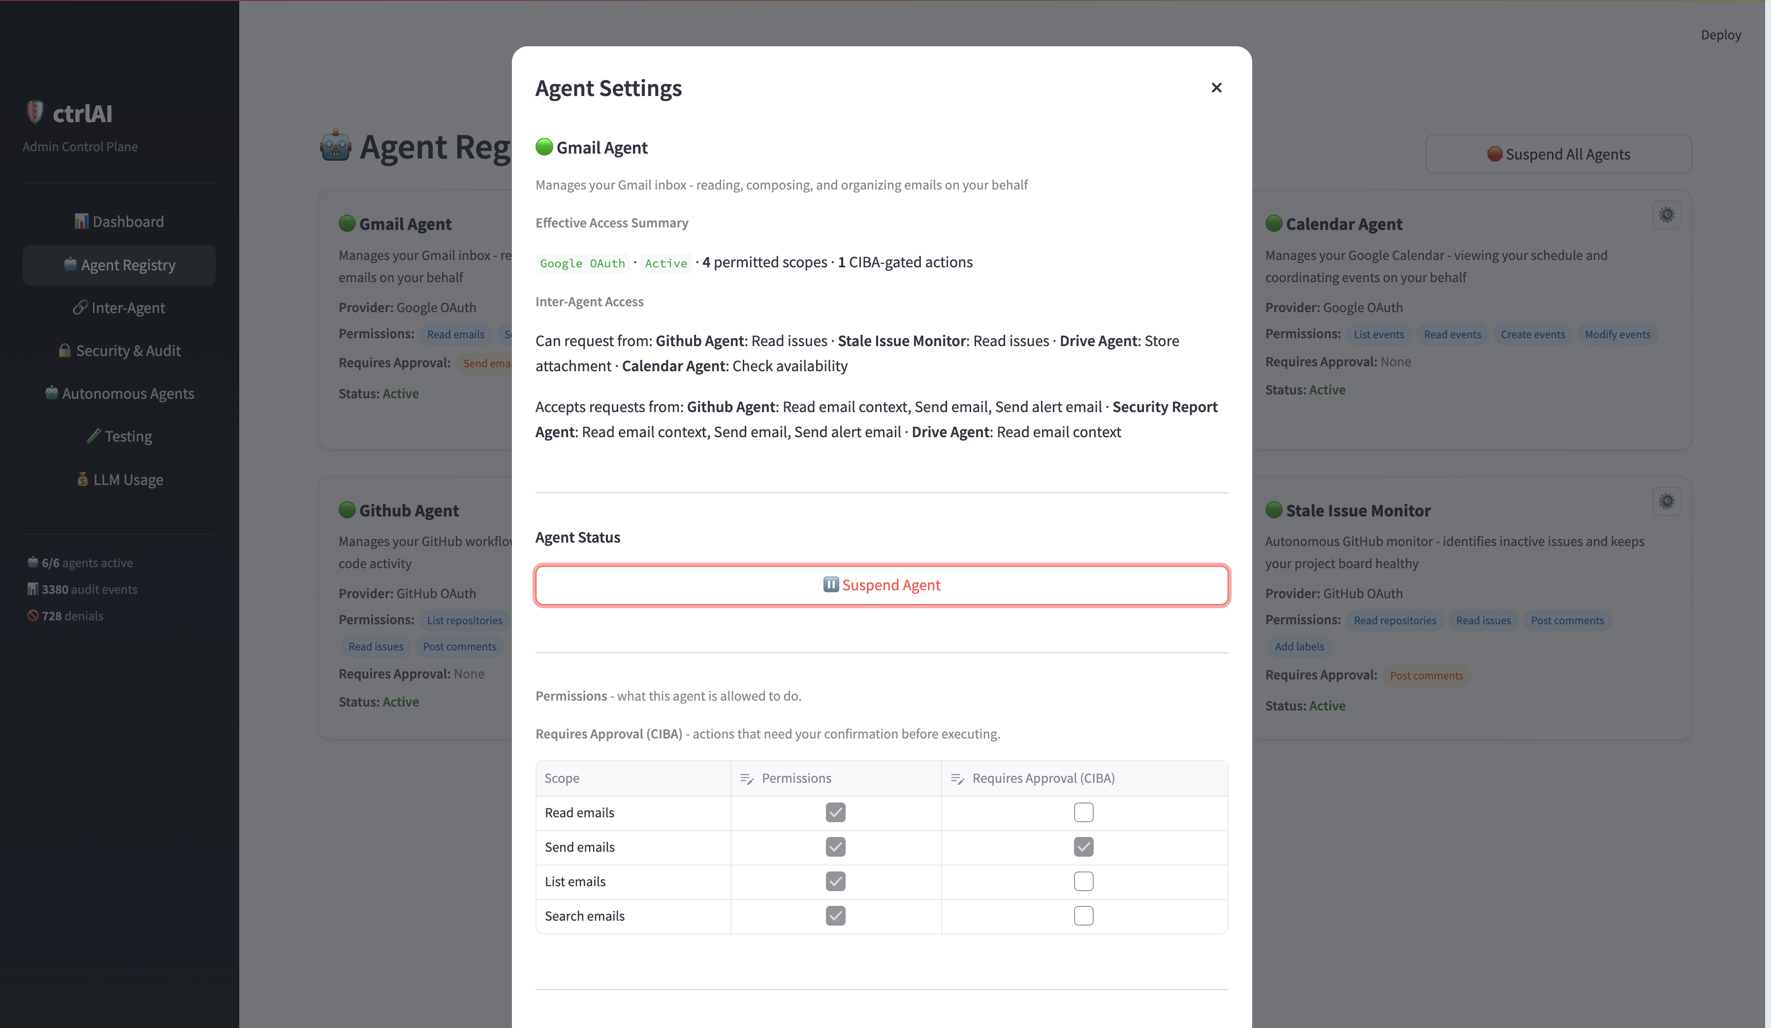
Task: Click the Inter-Agent link icon
Action: pyautogui.click(x=80, y=307)
